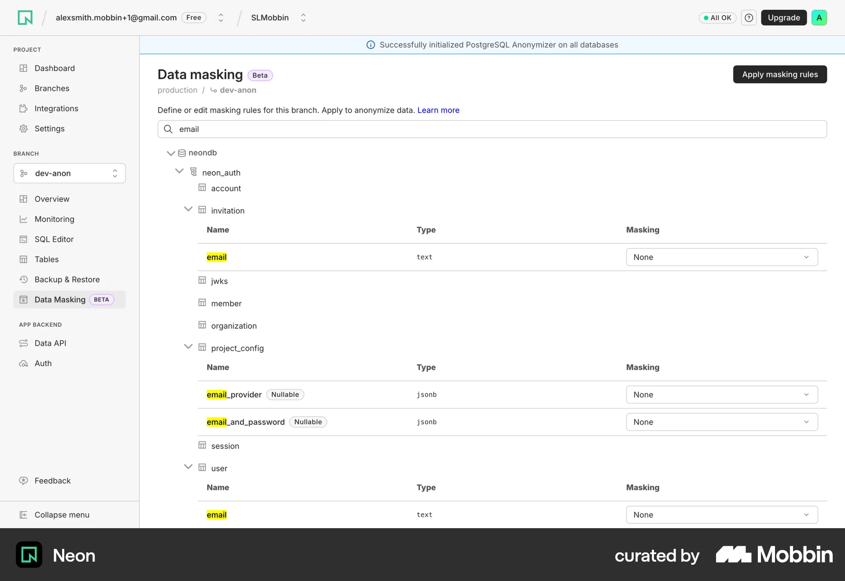Click the SQL Editor icon

click(x=23, y=239)
